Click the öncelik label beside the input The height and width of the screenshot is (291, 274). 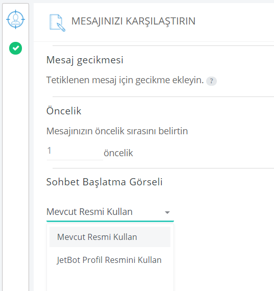pos(118,153)
